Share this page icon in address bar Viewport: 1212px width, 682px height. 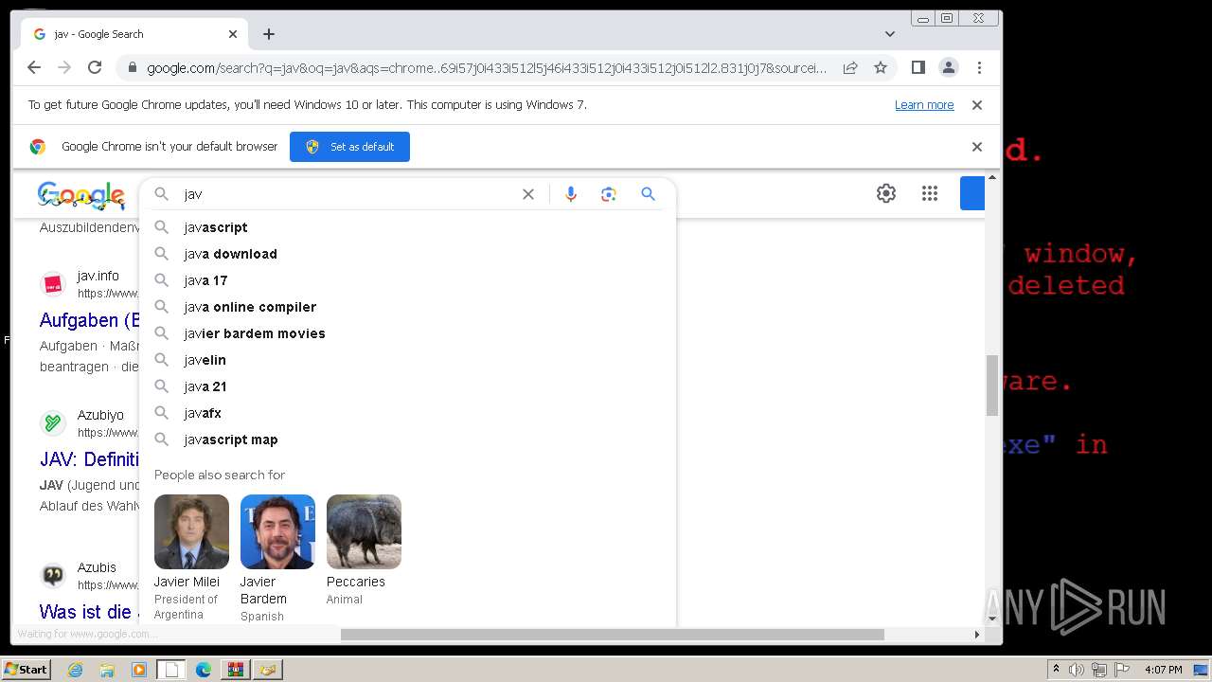click(x=850, y=67)
